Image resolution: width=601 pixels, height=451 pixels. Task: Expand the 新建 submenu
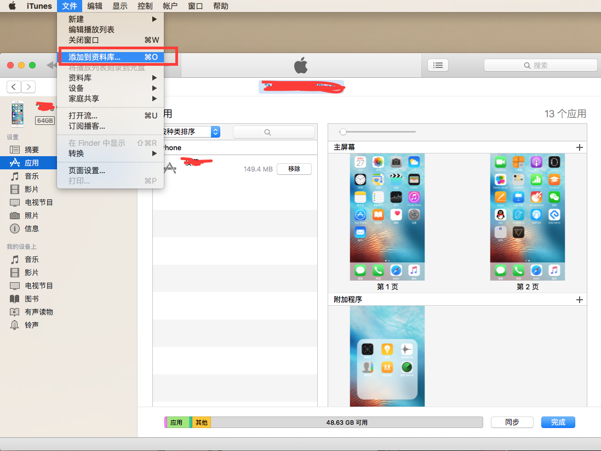point(110,19)
